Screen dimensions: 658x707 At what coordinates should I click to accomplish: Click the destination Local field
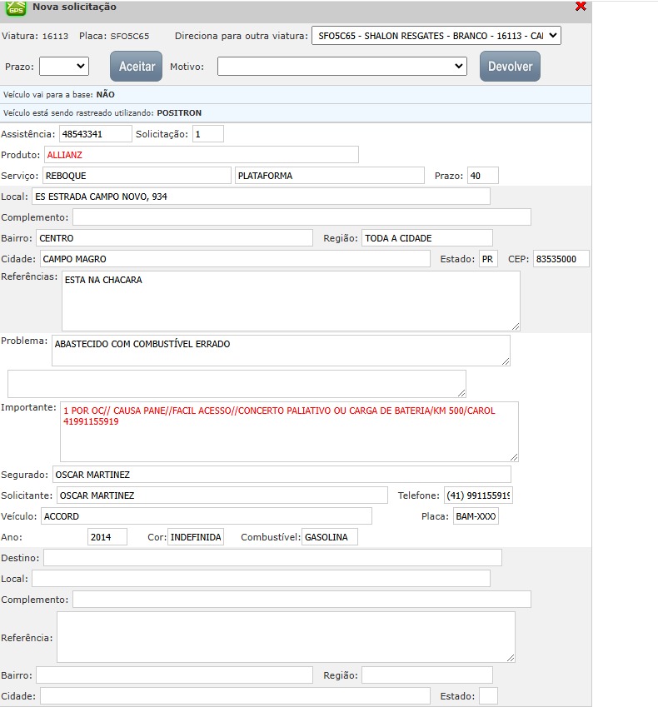262,578
